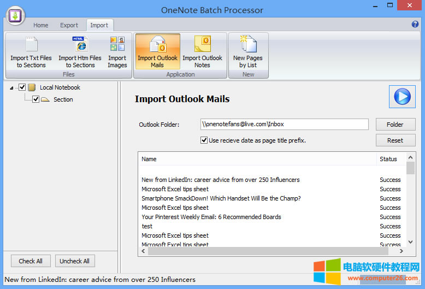Toggle Use recieve date as page title prefix
Screen dimensions: 425x289
(204, 140)
